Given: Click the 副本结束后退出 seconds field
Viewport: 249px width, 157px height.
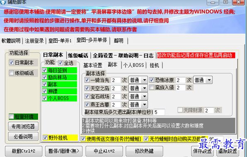Looking at the screenshot, I should (159, 112).
